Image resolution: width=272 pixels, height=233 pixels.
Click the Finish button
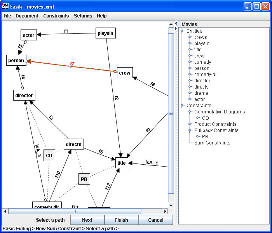pos(122,220)
